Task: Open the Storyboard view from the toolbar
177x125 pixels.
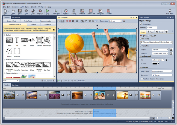Action: pos(91,11)
